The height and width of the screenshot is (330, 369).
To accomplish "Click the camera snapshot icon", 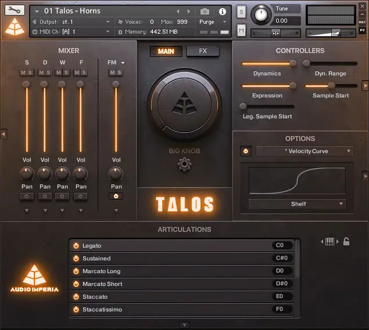I will coord(205,11).
